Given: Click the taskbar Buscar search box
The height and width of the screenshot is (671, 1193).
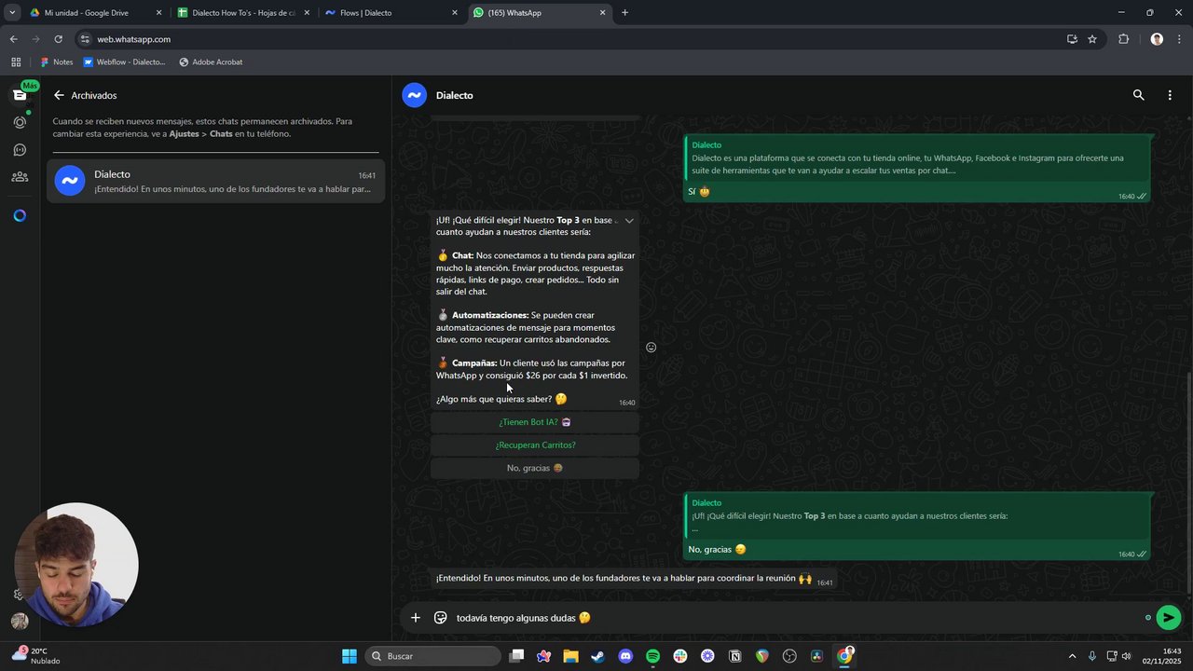Looking at the screenshot, I should (x=432, y=656).
